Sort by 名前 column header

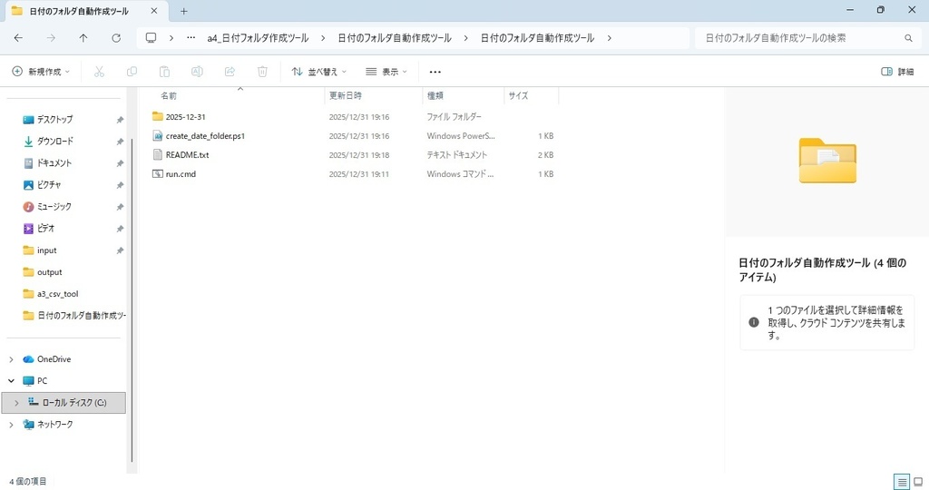tap(169, 95)
